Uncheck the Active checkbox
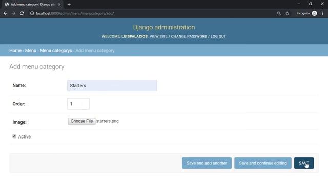 click(14, 136)
